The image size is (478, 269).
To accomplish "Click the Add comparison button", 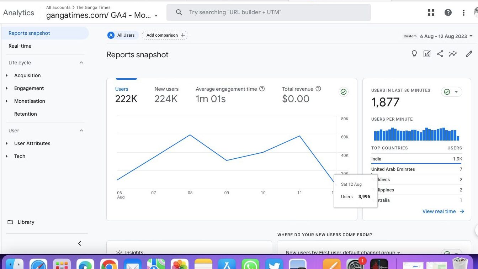I will coord(165,35).
